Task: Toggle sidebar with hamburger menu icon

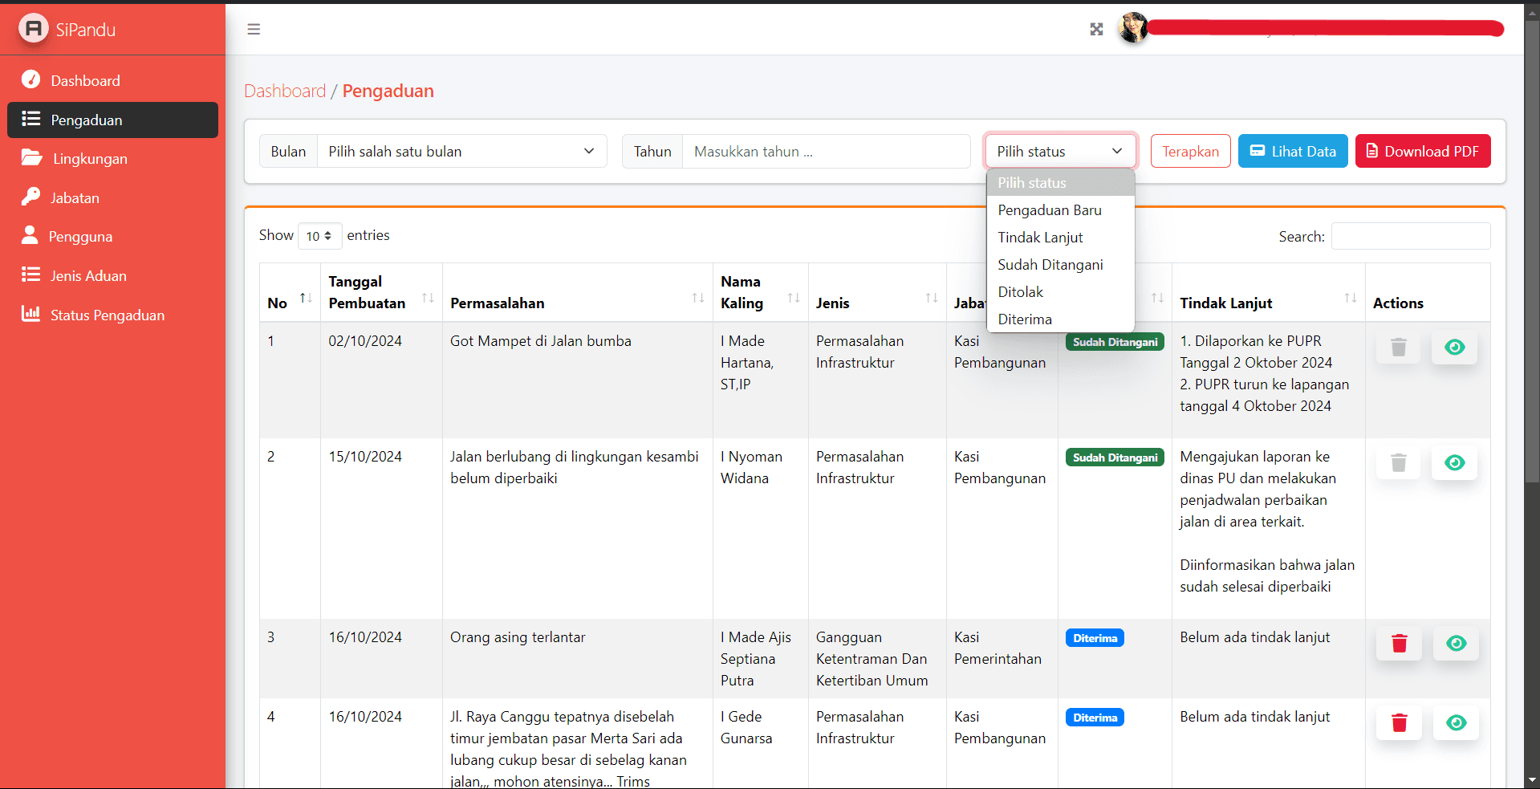Action: [254, 30]
